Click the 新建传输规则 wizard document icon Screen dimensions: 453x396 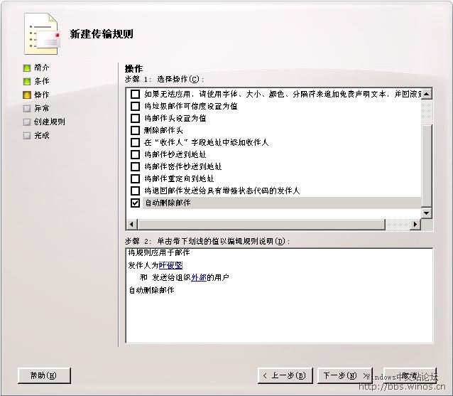[41, 33]
